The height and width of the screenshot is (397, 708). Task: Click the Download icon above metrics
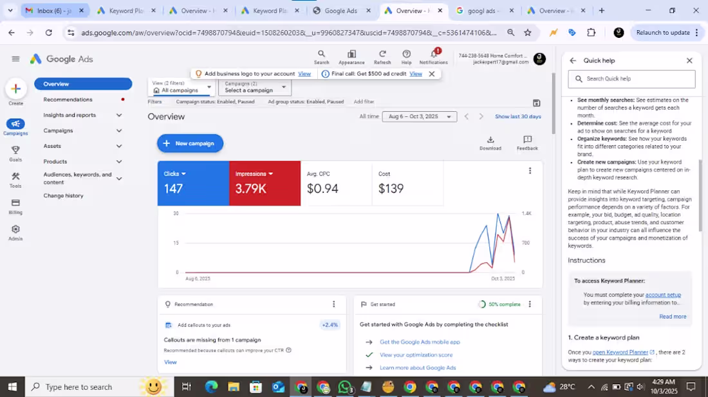click(490, 141)
